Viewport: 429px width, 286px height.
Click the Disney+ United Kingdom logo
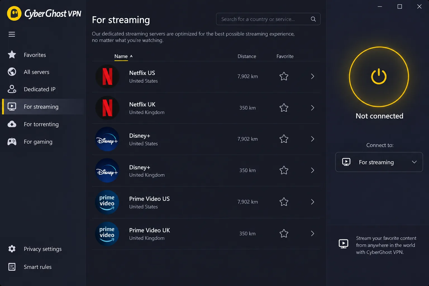click(x=107, y=170)
